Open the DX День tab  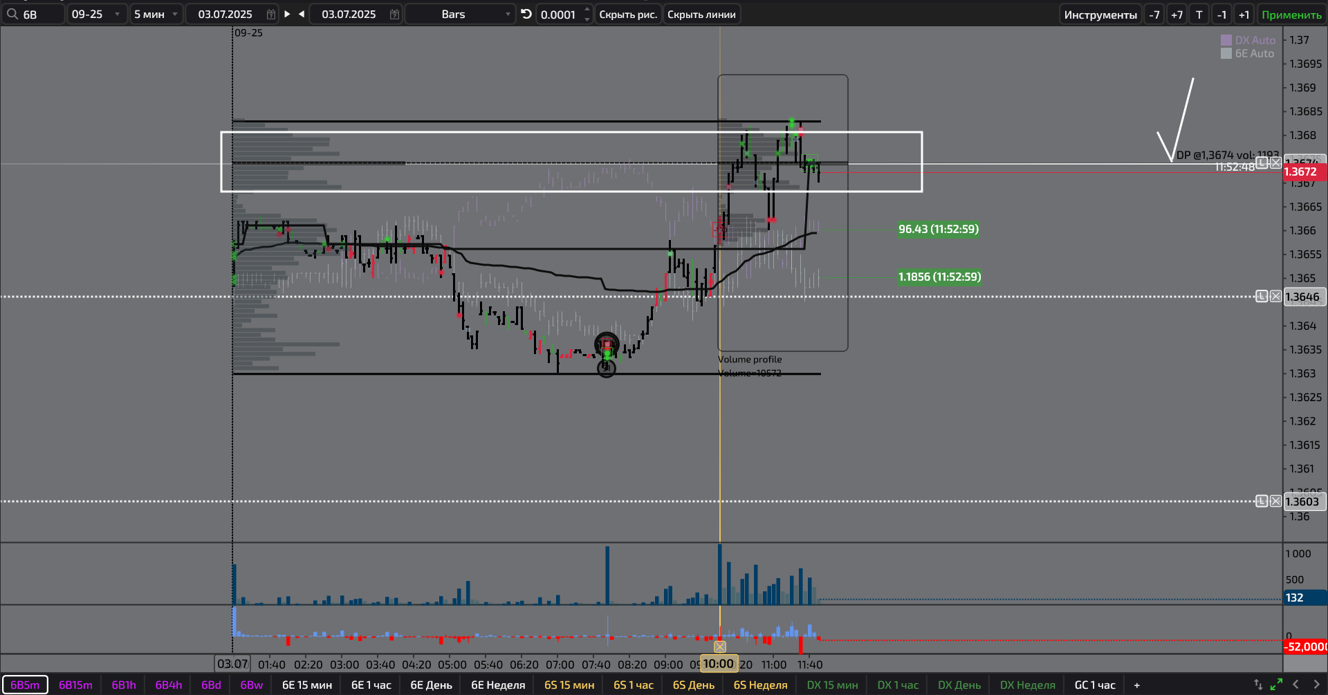pyautogui.click(x=959, y=685)
